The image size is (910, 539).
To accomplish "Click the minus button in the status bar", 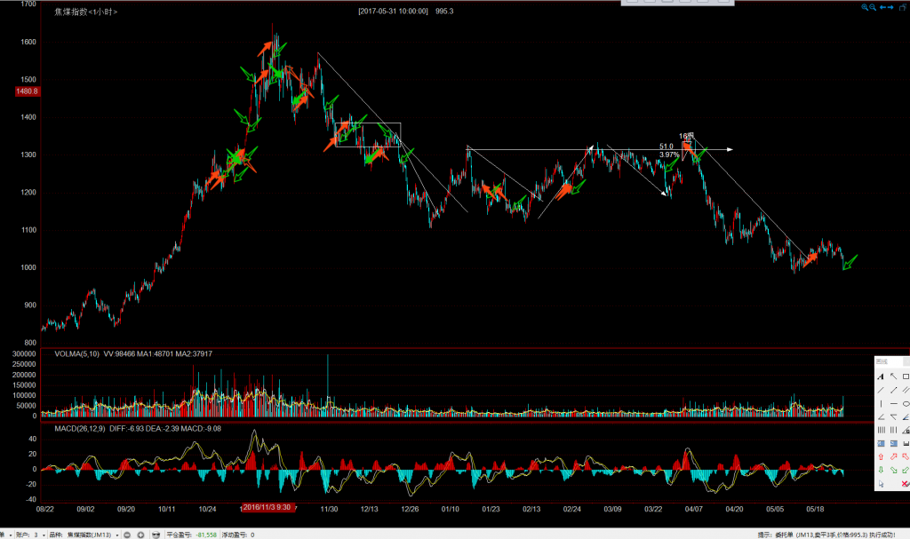I will [128, 535].
